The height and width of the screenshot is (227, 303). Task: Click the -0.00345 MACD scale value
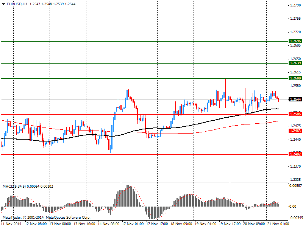[x=295, y=218]
